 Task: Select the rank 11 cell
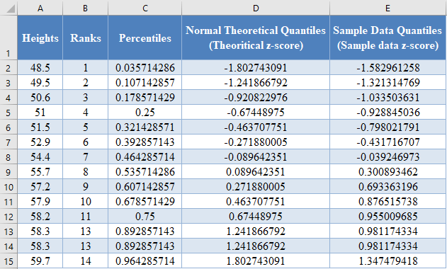point(86,217)
